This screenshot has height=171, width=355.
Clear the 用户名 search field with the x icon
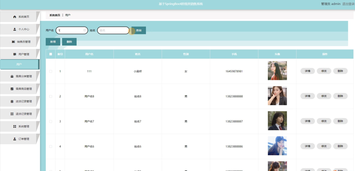click(85, 30)
